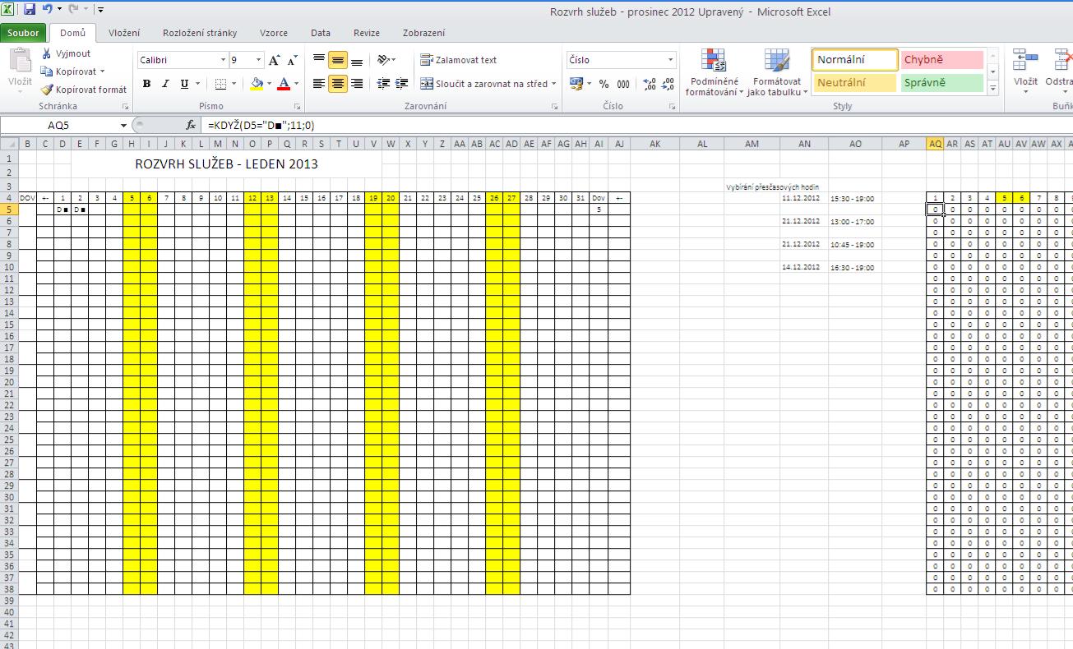This screenshot has width=1073, height=649.
Task: Apply the Neutrální cell style
Action: (855, 82)
